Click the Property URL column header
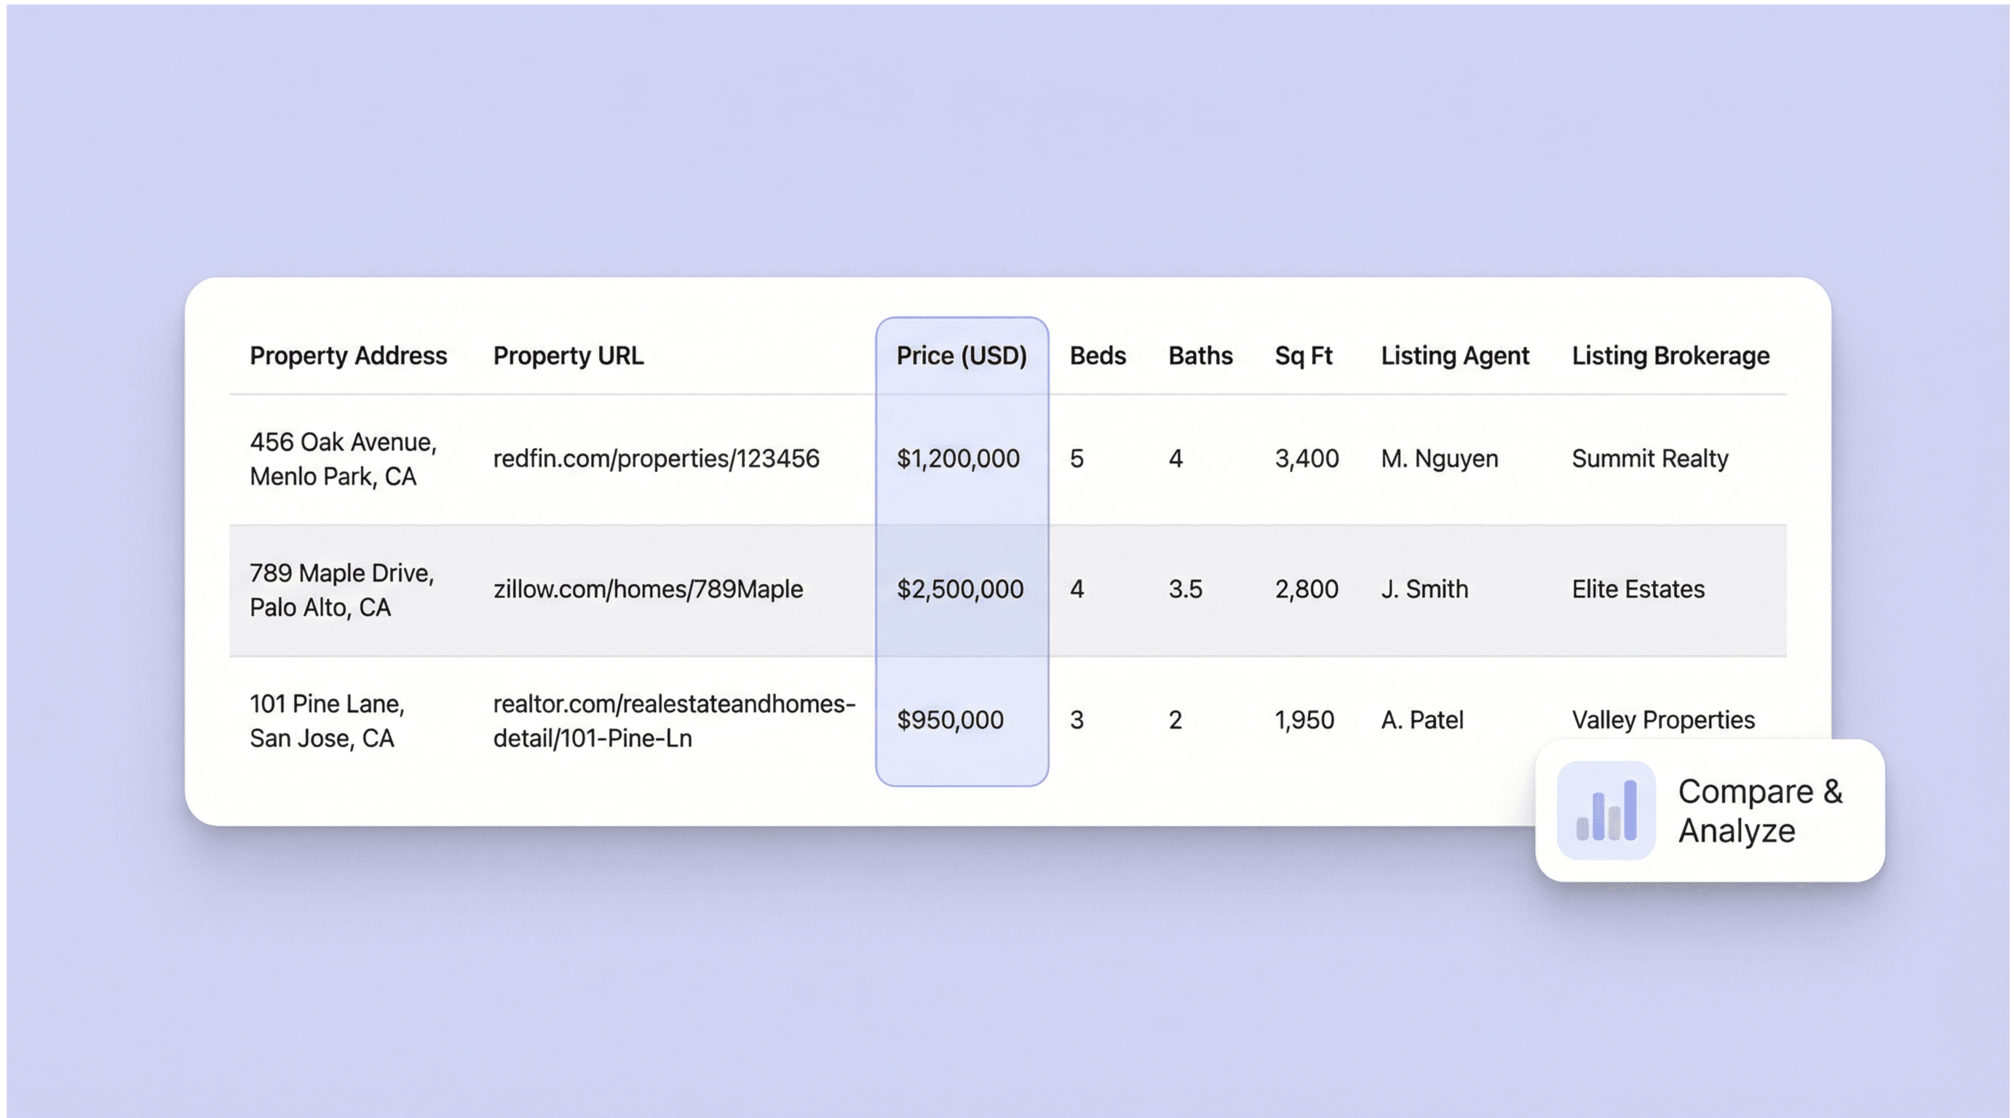2014x1118 pixels. click(568, 356)
